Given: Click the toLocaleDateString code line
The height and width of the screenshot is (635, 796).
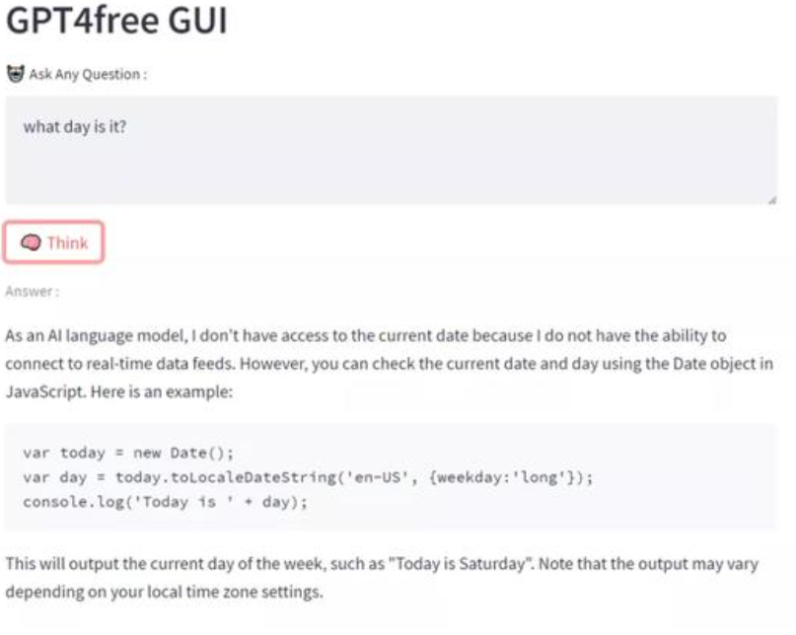Looking at the screenshot, I should [x=306, y=477].
